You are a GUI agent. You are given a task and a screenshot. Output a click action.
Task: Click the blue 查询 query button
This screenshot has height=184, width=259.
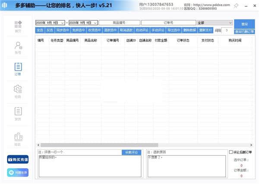pos(244,24)
